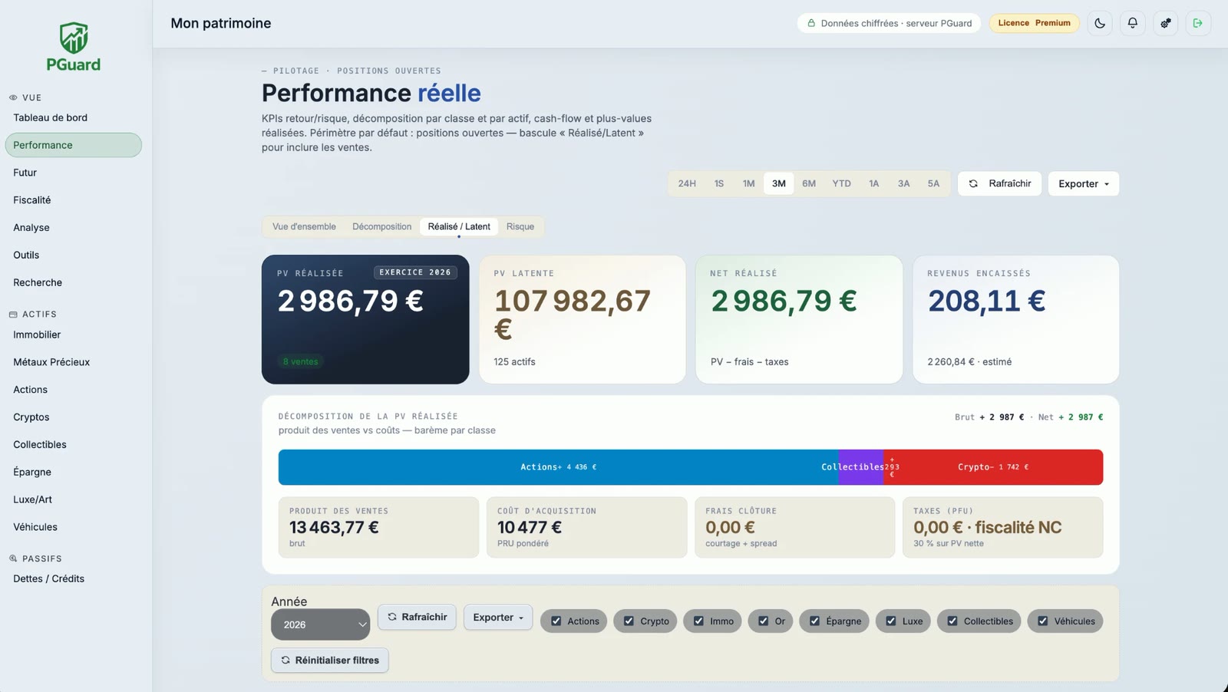This screenshot has width=1228, height=692.
Task: Disable the Luxe filter
Action: (x=890, y=621)
